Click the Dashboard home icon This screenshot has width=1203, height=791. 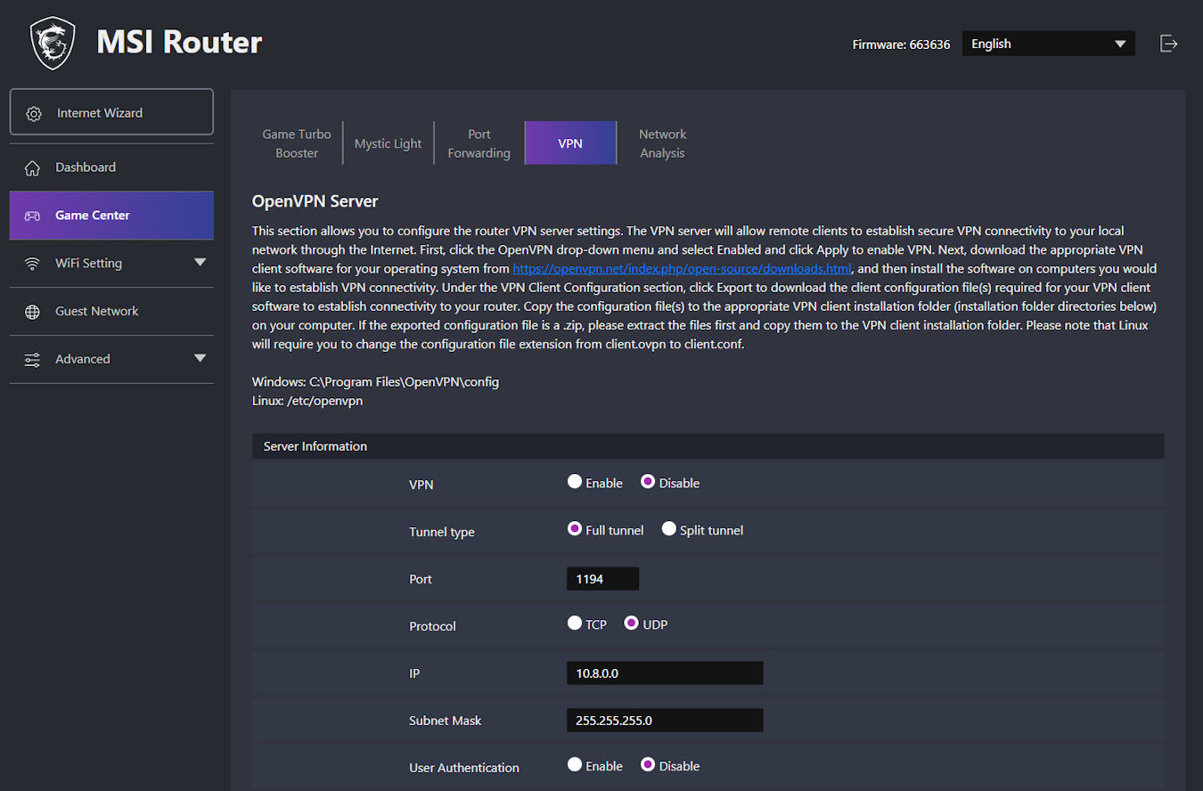pyautogui.click(x=33, y=167)
